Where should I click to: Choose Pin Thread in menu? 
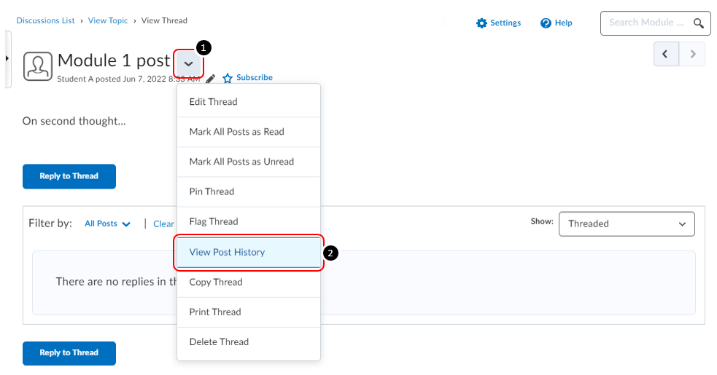pos(212,192)
